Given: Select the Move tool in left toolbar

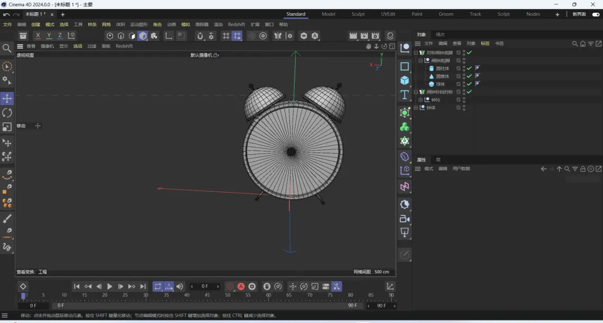Looking at the screenshot, I should [x=7, y=99].
